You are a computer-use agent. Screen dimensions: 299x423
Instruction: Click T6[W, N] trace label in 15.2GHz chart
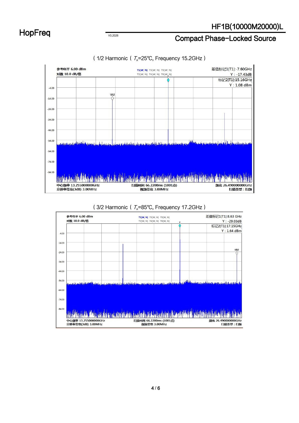(x=166, y=74)
